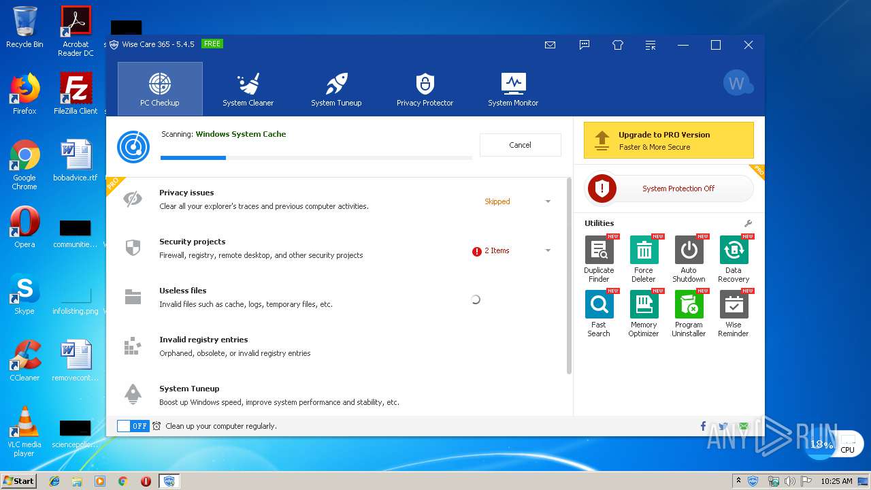Viewport: 871px width, 490px height.
Task: Cancel the running scan
Action: coord(521,145)
